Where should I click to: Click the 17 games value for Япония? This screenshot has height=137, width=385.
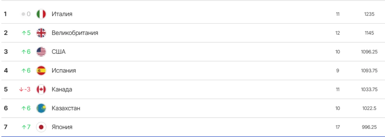click(x=338, y=127)
